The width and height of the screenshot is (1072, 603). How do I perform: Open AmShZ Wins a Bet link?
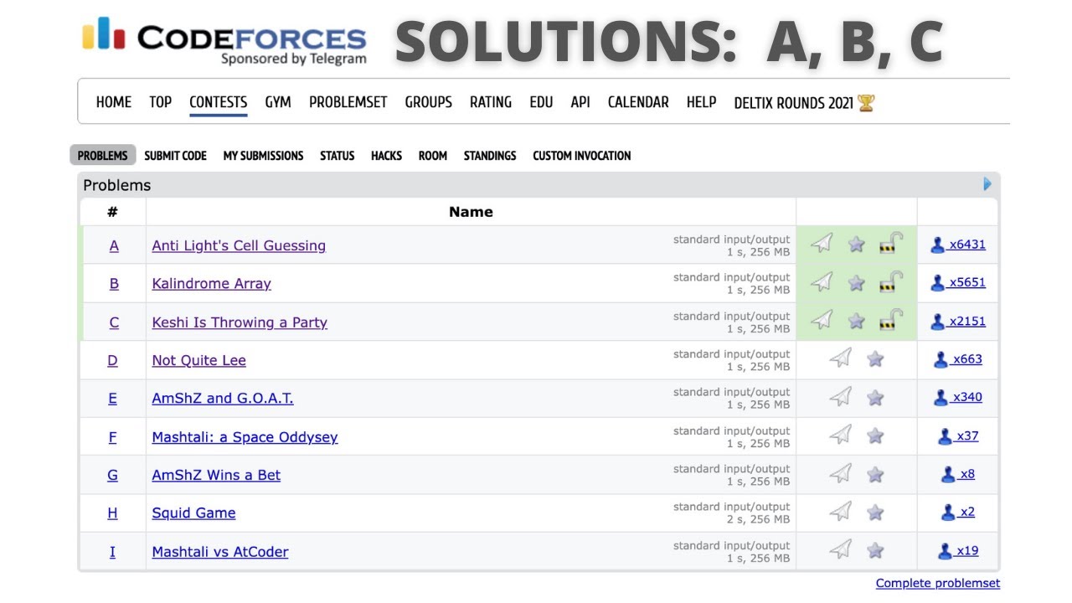[x=216, y=475]
